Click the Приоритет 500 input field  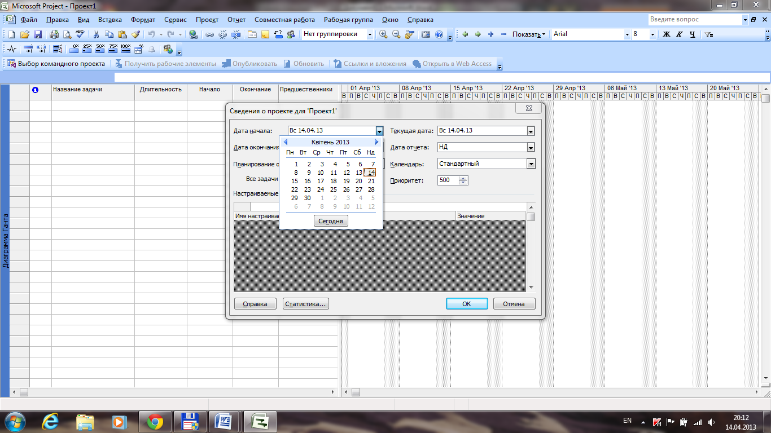(448, 180)
